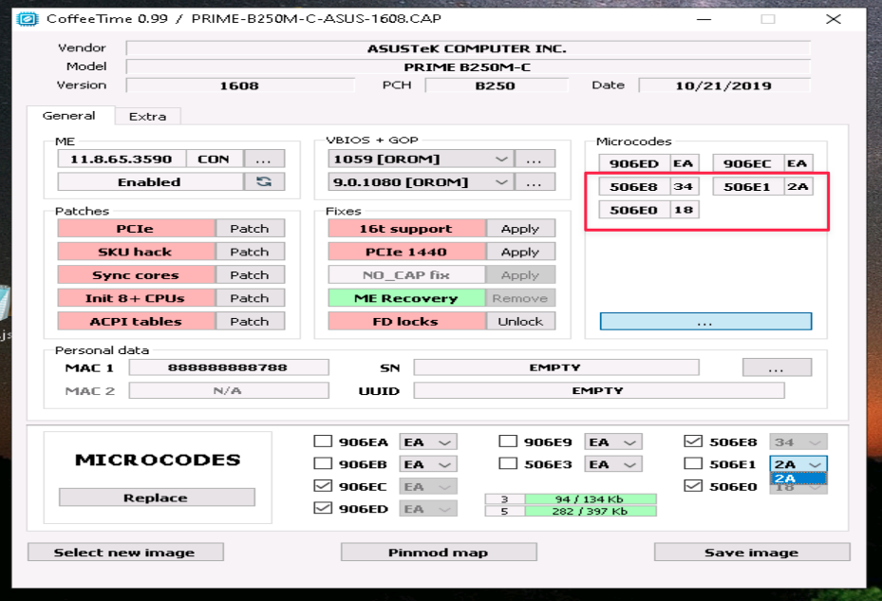
Task: Apply the 16t support fix
Action: tap(520, 229)
